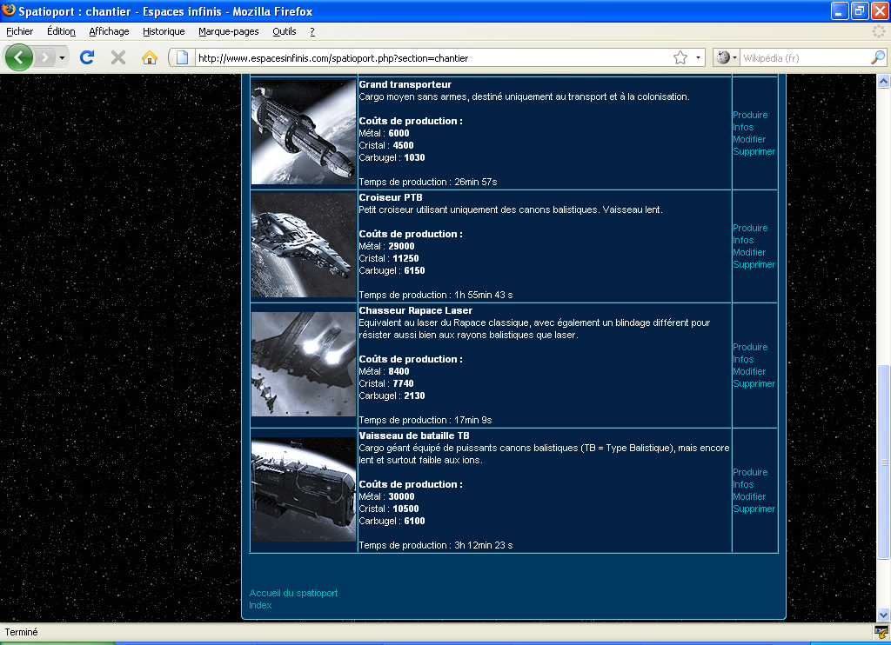Open the Outils menu
891x645 pixels.
click(x=285, y=32)
